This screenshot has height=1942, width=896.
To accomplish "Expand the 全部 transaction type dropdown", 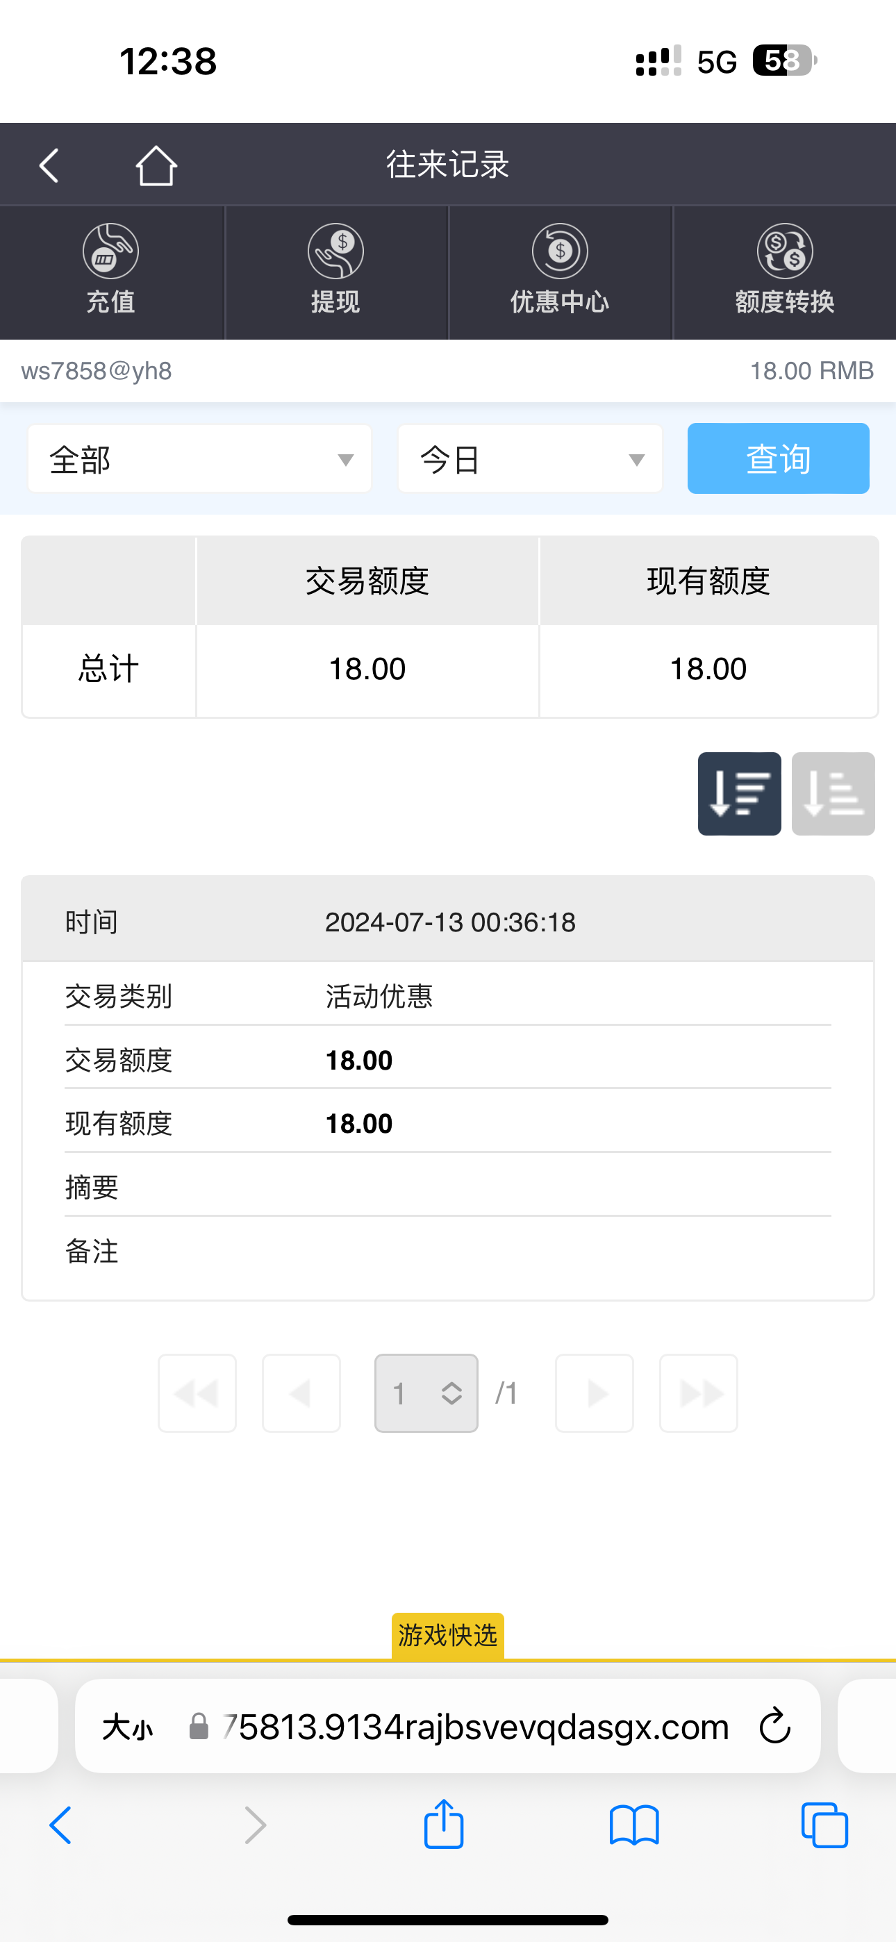I will pos(200,459).
